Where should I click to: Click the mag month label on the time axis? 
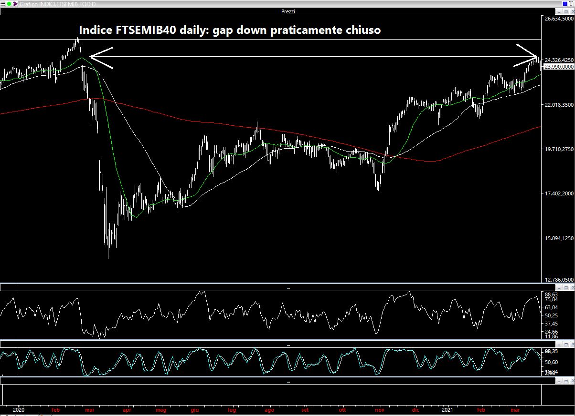(161, 409)
